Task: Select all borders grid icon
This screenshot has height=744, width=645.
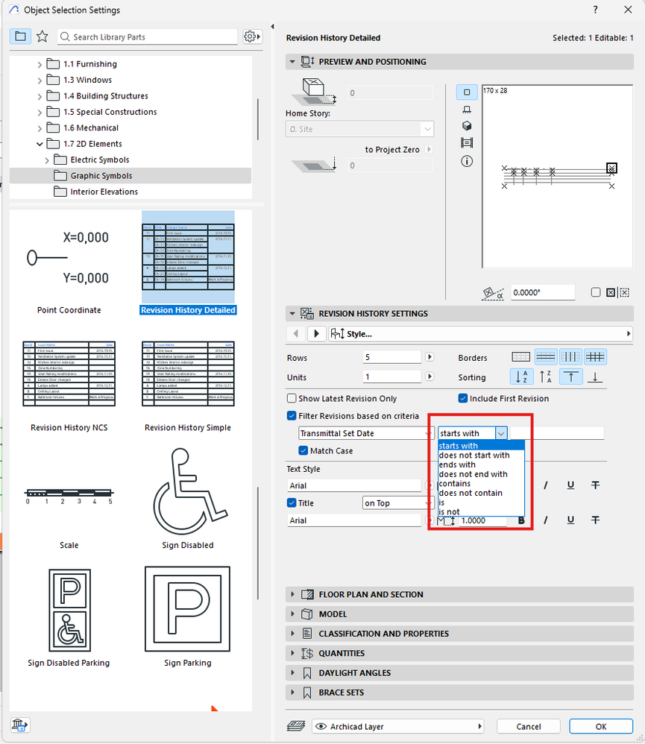Action: pos(595,357)
